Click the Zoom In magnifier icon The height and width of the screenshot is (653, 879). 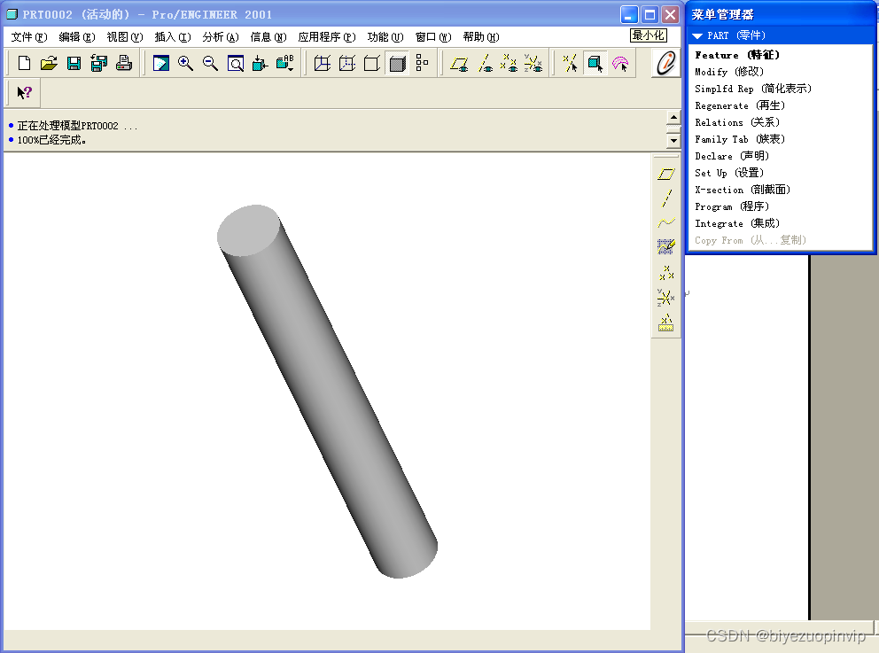pos(185,64)
